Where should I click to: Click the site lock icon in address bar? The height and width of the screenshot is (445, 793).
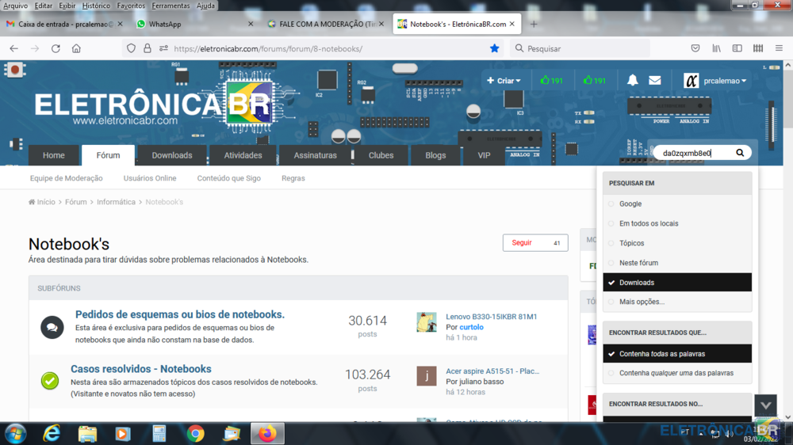coord(147,48)
